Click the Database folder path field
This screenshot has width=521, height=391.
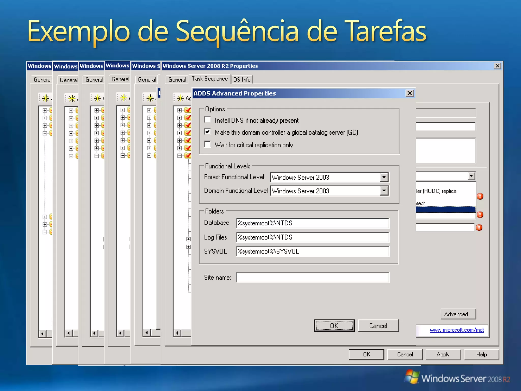click(x=313, y=223)
